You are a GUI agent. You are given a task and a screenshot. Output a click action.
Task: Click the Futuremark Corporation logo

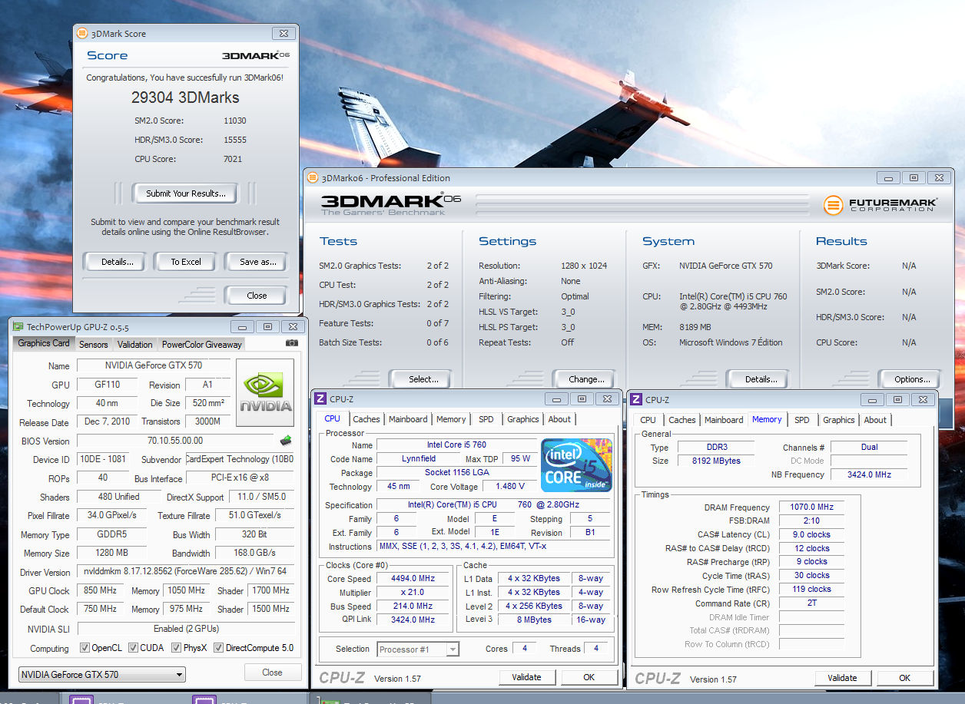(880, 206)
